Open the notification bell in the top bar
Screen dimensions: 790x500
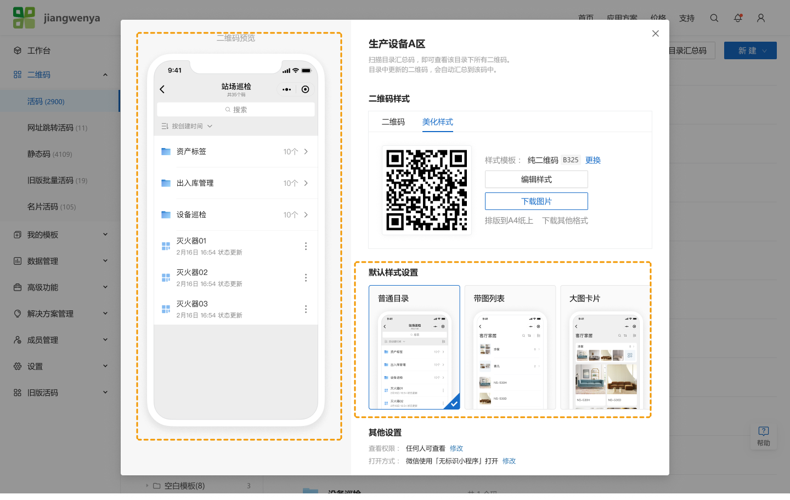click(x=738, y=18)
